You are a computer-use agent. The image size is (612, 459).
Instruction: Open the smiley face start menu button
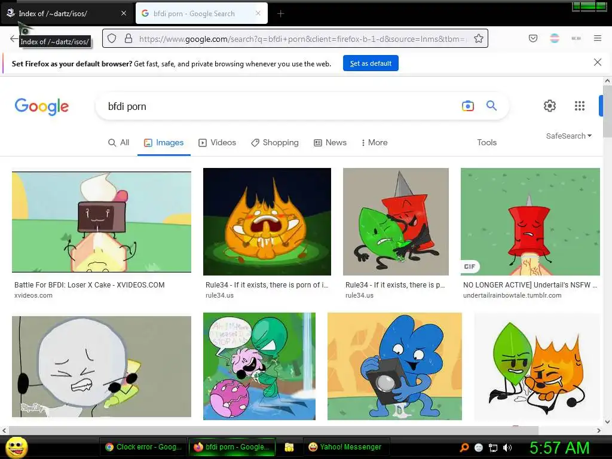click(x=17, y=447)
